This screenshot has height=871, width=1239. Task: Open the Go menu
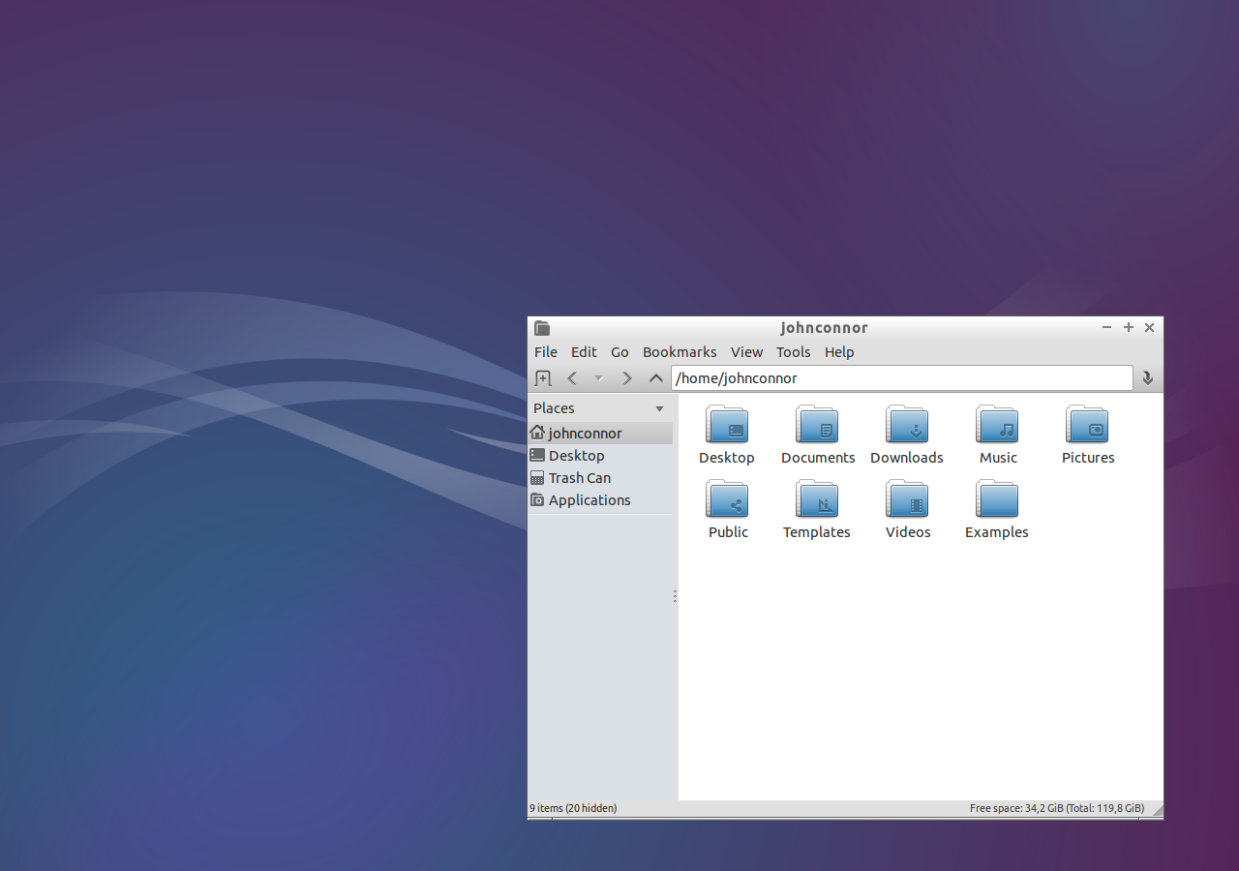coord(619,352)
